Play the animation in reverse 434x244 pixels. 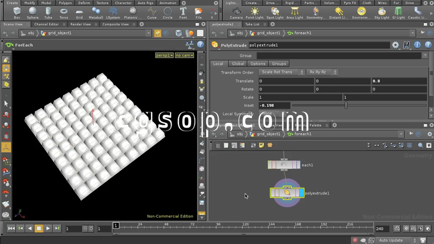click(x=30, y=228)
